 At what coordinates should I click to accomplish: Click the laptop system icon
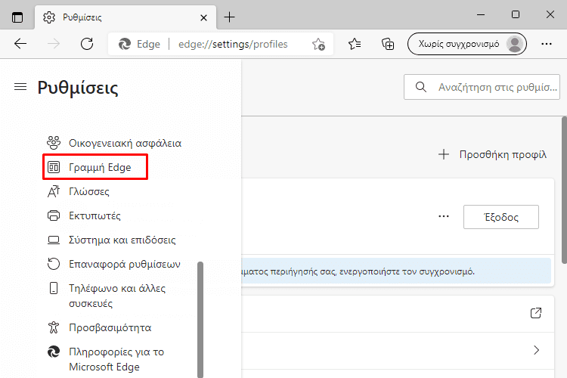[x=54, y=240]
